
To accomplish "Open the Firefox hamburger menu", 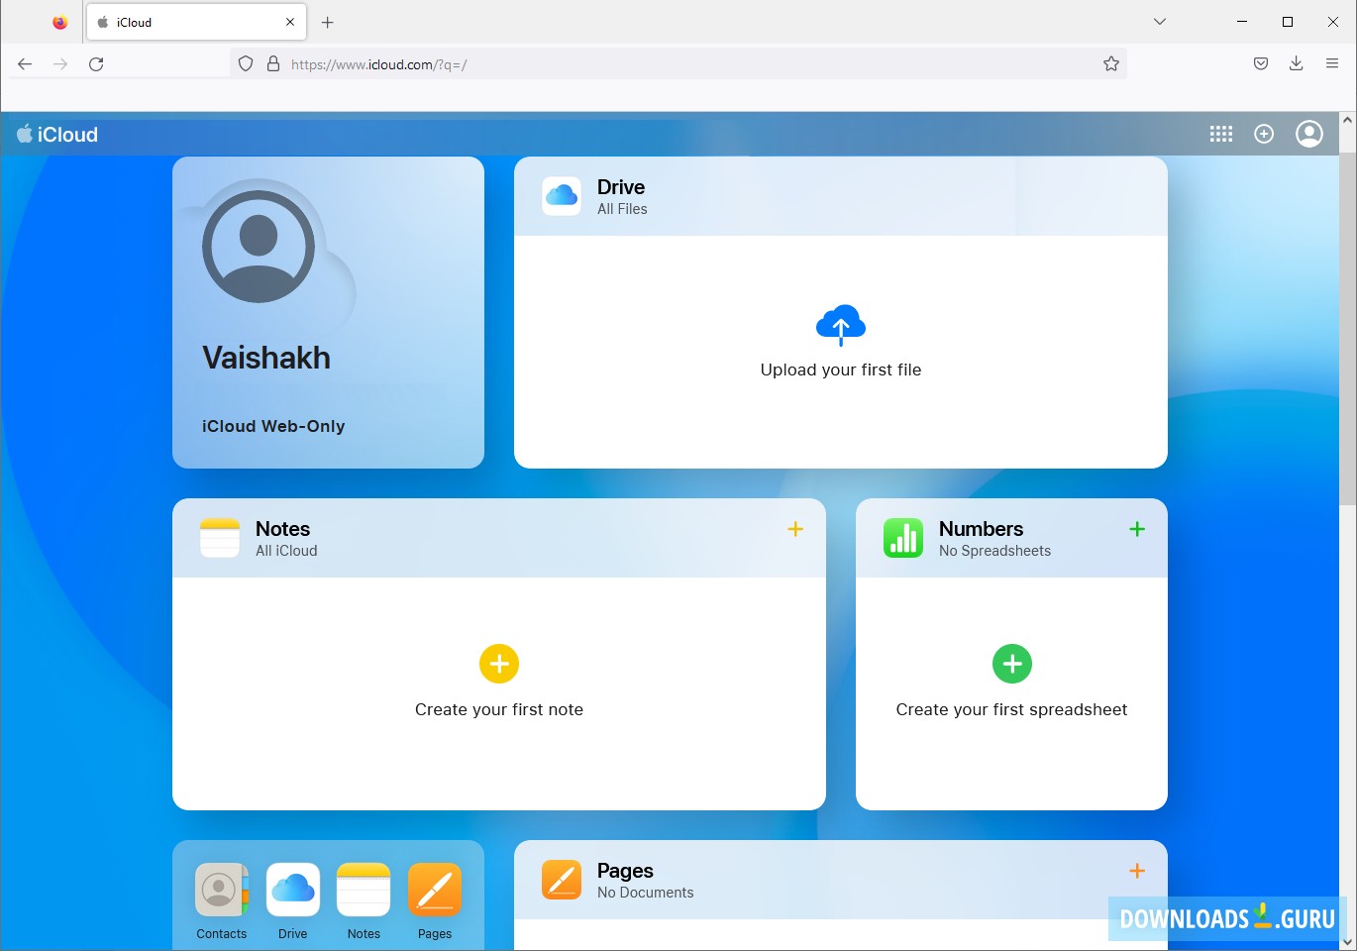I will (x=1332, y=62).
